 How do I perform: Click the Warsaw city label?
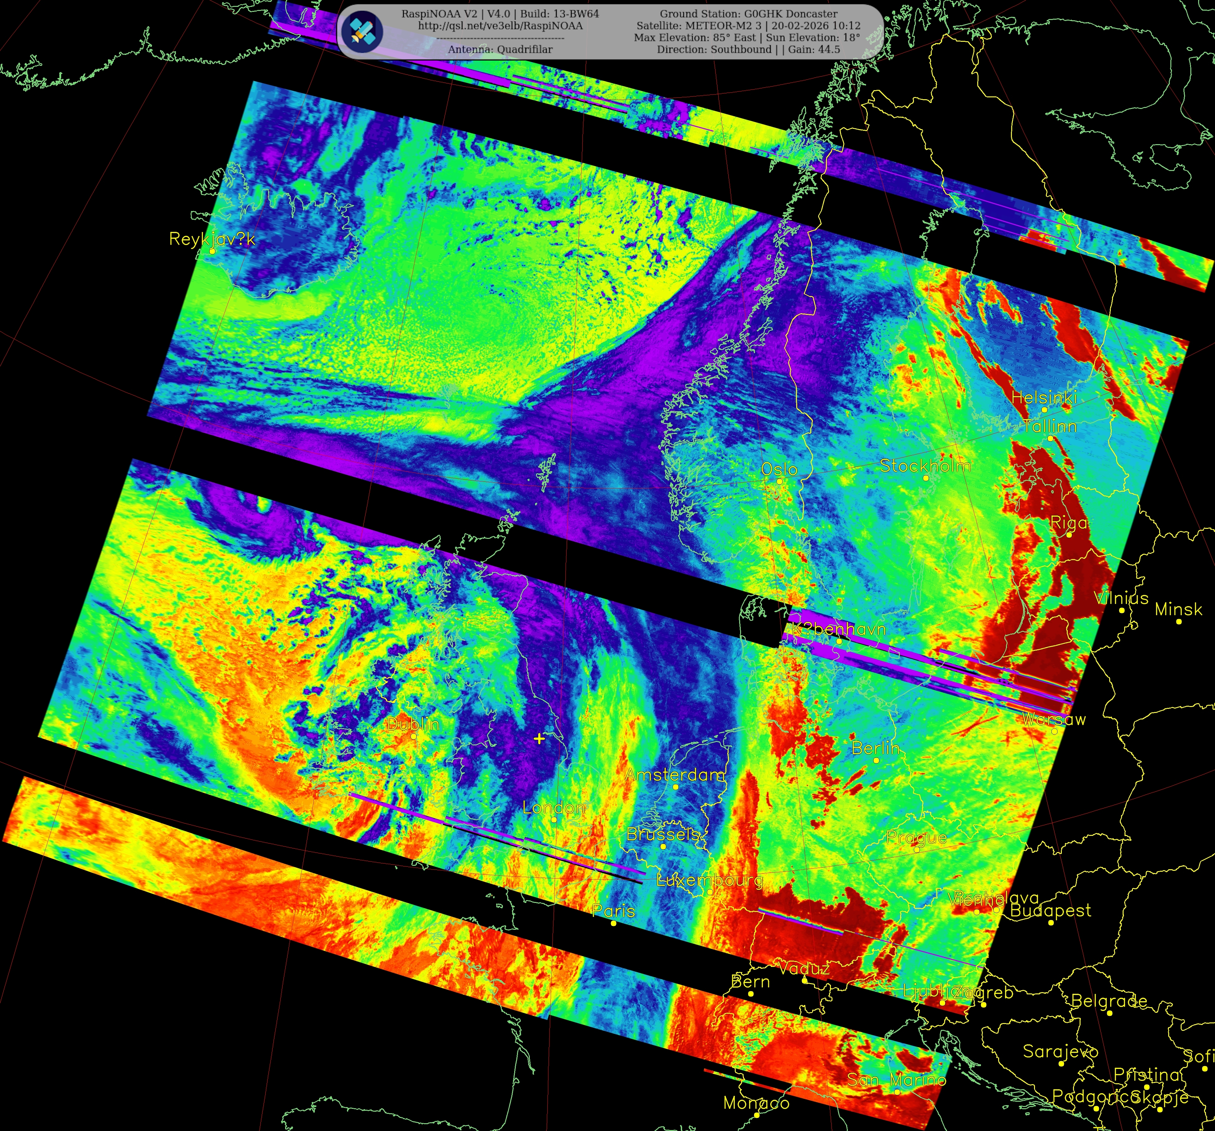pyautogui.click(x=1054, y=719)
